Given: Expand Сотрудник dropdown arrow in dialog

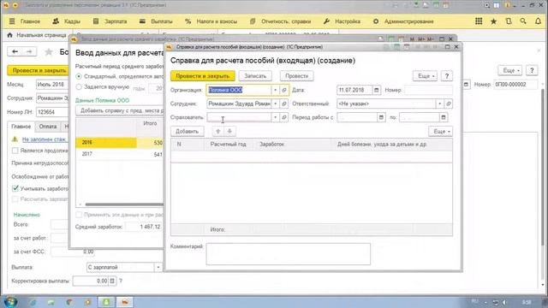Looking at the screenshot, I should [275, 104].
